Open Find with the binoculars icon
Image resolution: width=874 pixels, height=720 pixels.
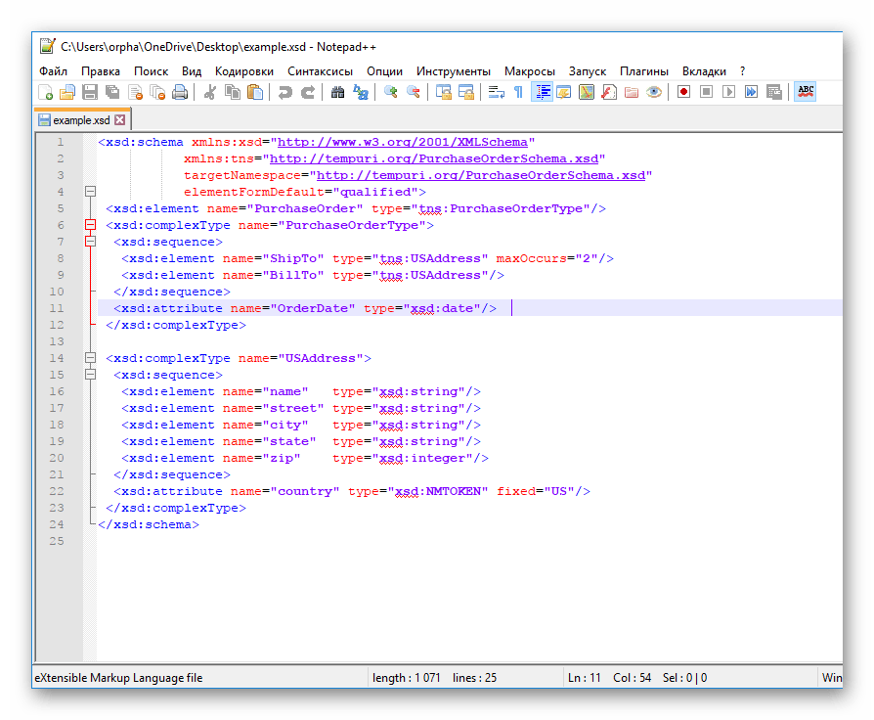(x=338, y=92)
